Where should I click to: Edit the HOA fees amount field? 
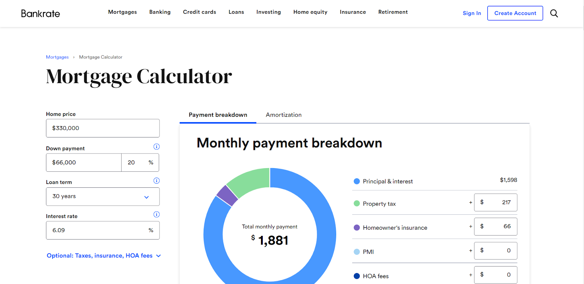click(x=496, y=275)
